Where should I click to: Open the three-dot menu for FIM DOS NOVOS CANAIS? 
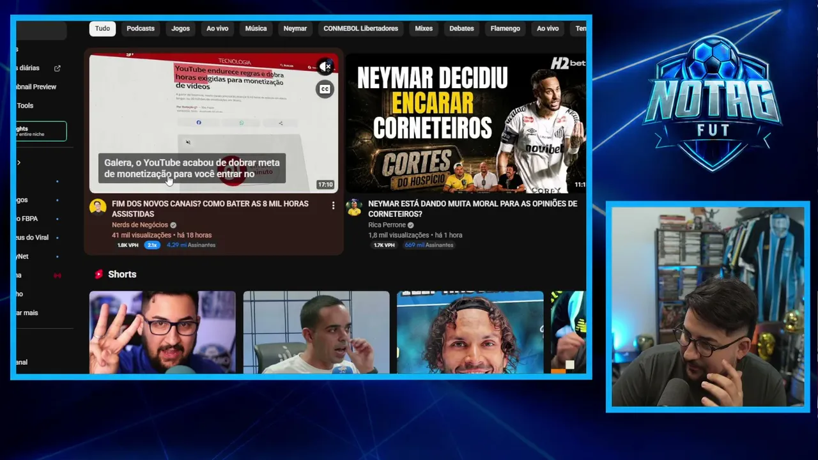coord(333,206)
